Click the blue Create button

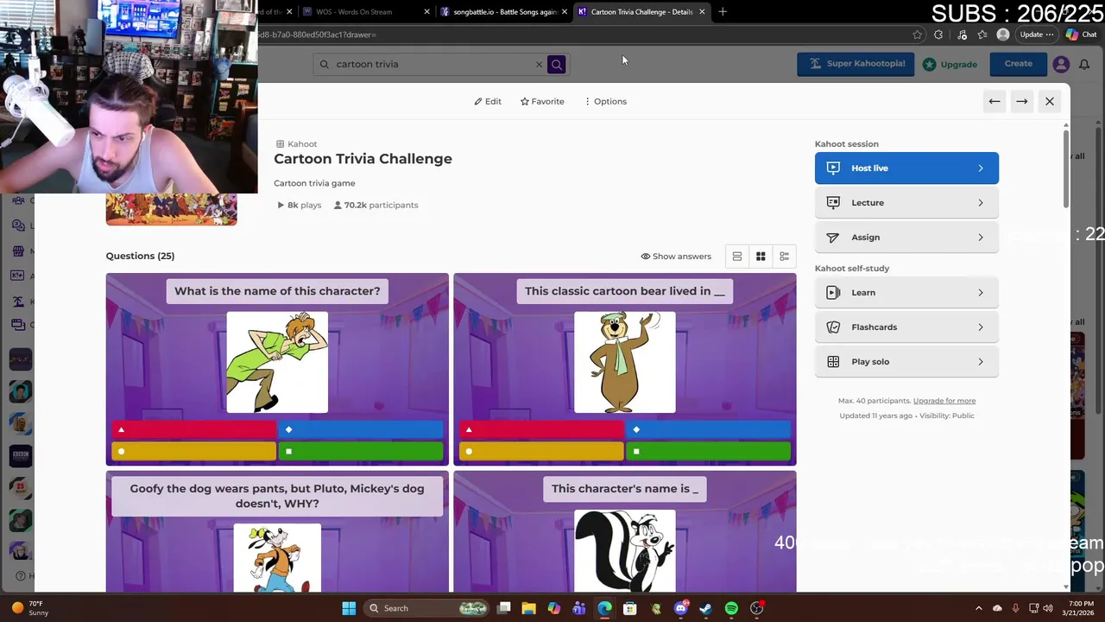1018,64
